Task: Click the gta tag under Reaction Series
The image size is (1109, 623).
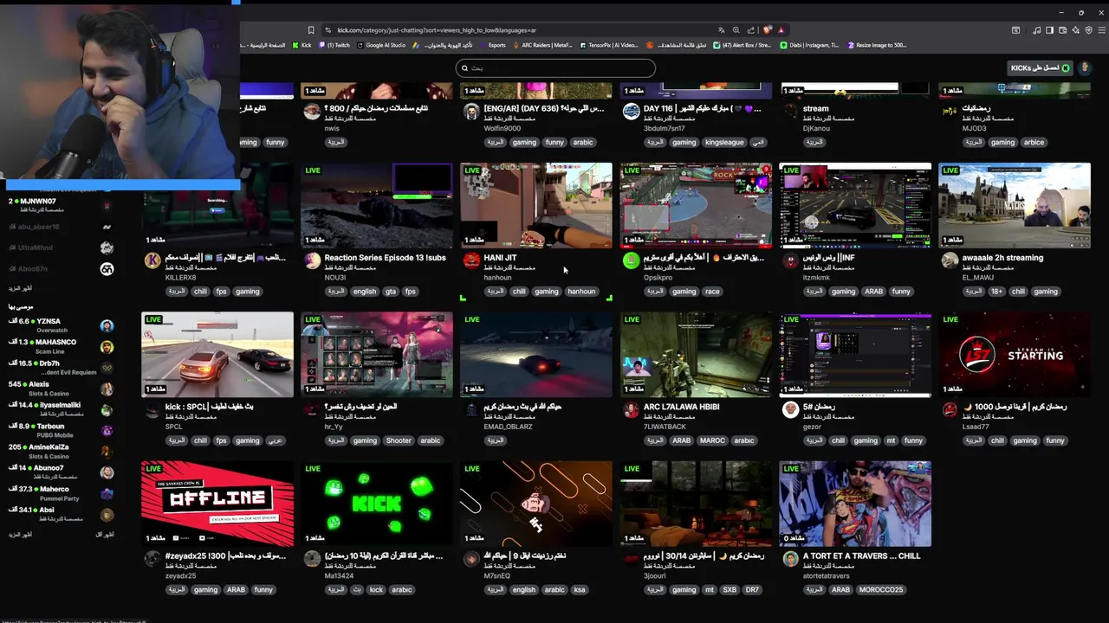Action: [x=391, y=292]
